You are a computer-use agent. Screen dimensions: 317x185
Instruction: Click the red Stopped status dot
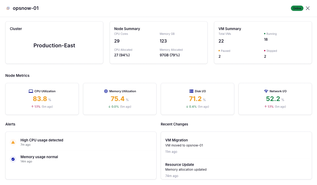(x=265, y=51)
